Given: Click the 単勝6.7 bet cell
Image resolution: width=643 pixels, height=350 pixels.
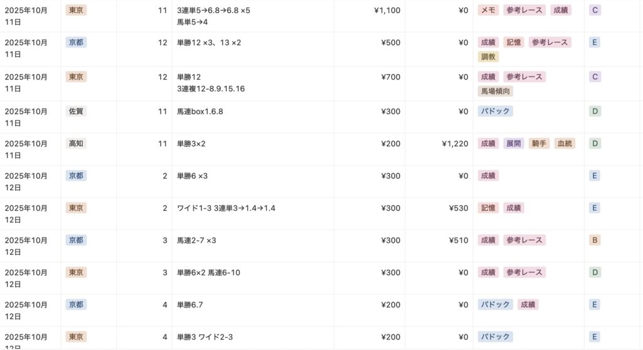Looking at the screenshot, I should coord(190,305).
